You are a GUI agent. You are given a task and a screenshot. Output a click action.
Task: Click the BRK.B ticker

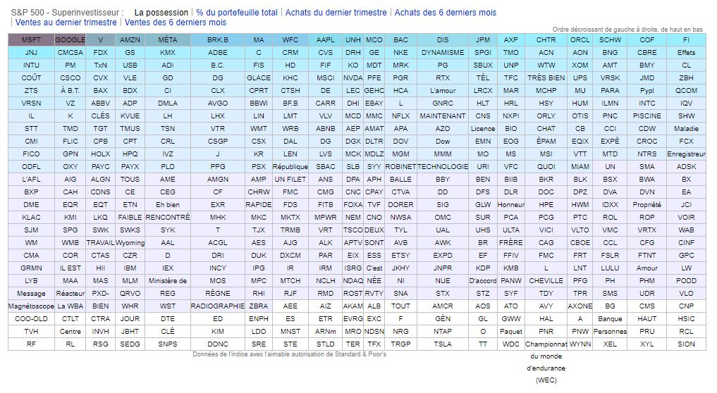coord(218,39)
